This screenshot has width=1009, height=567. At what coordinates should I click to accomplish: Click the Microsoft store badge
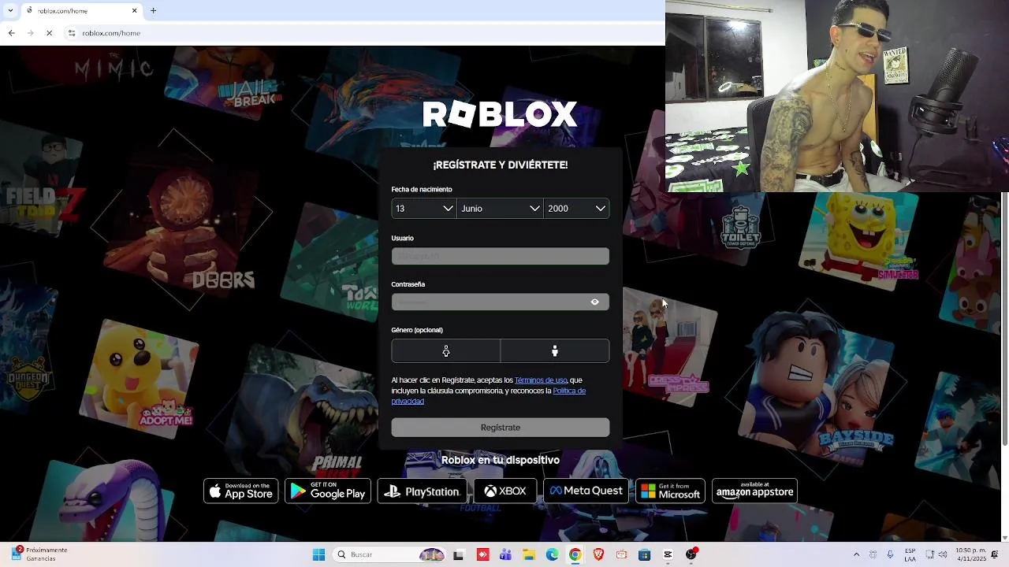(x=671, y=491)
